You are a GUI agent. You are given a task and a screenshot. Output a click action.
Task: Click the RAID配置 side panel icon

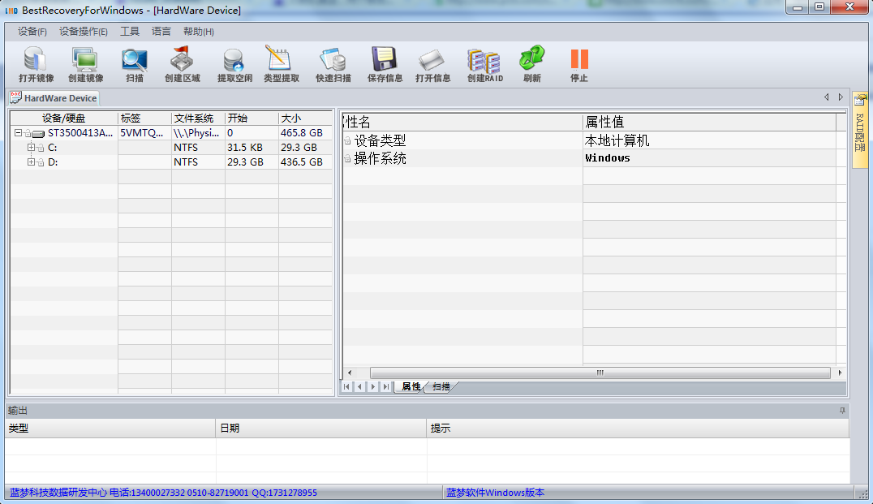tap(860, 101)
